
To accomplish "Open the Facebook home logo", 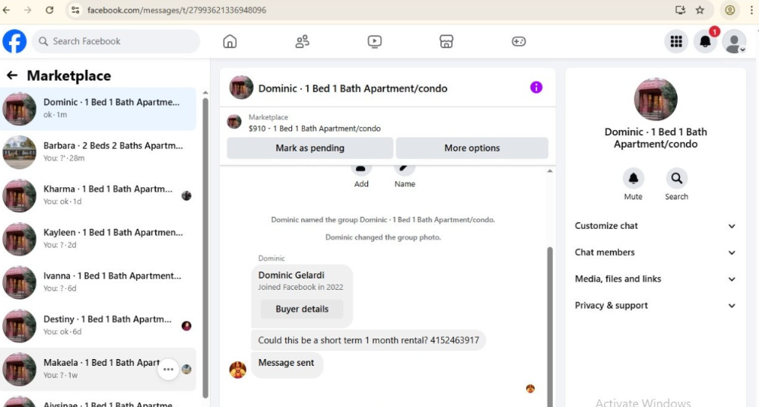I will 14,41.
